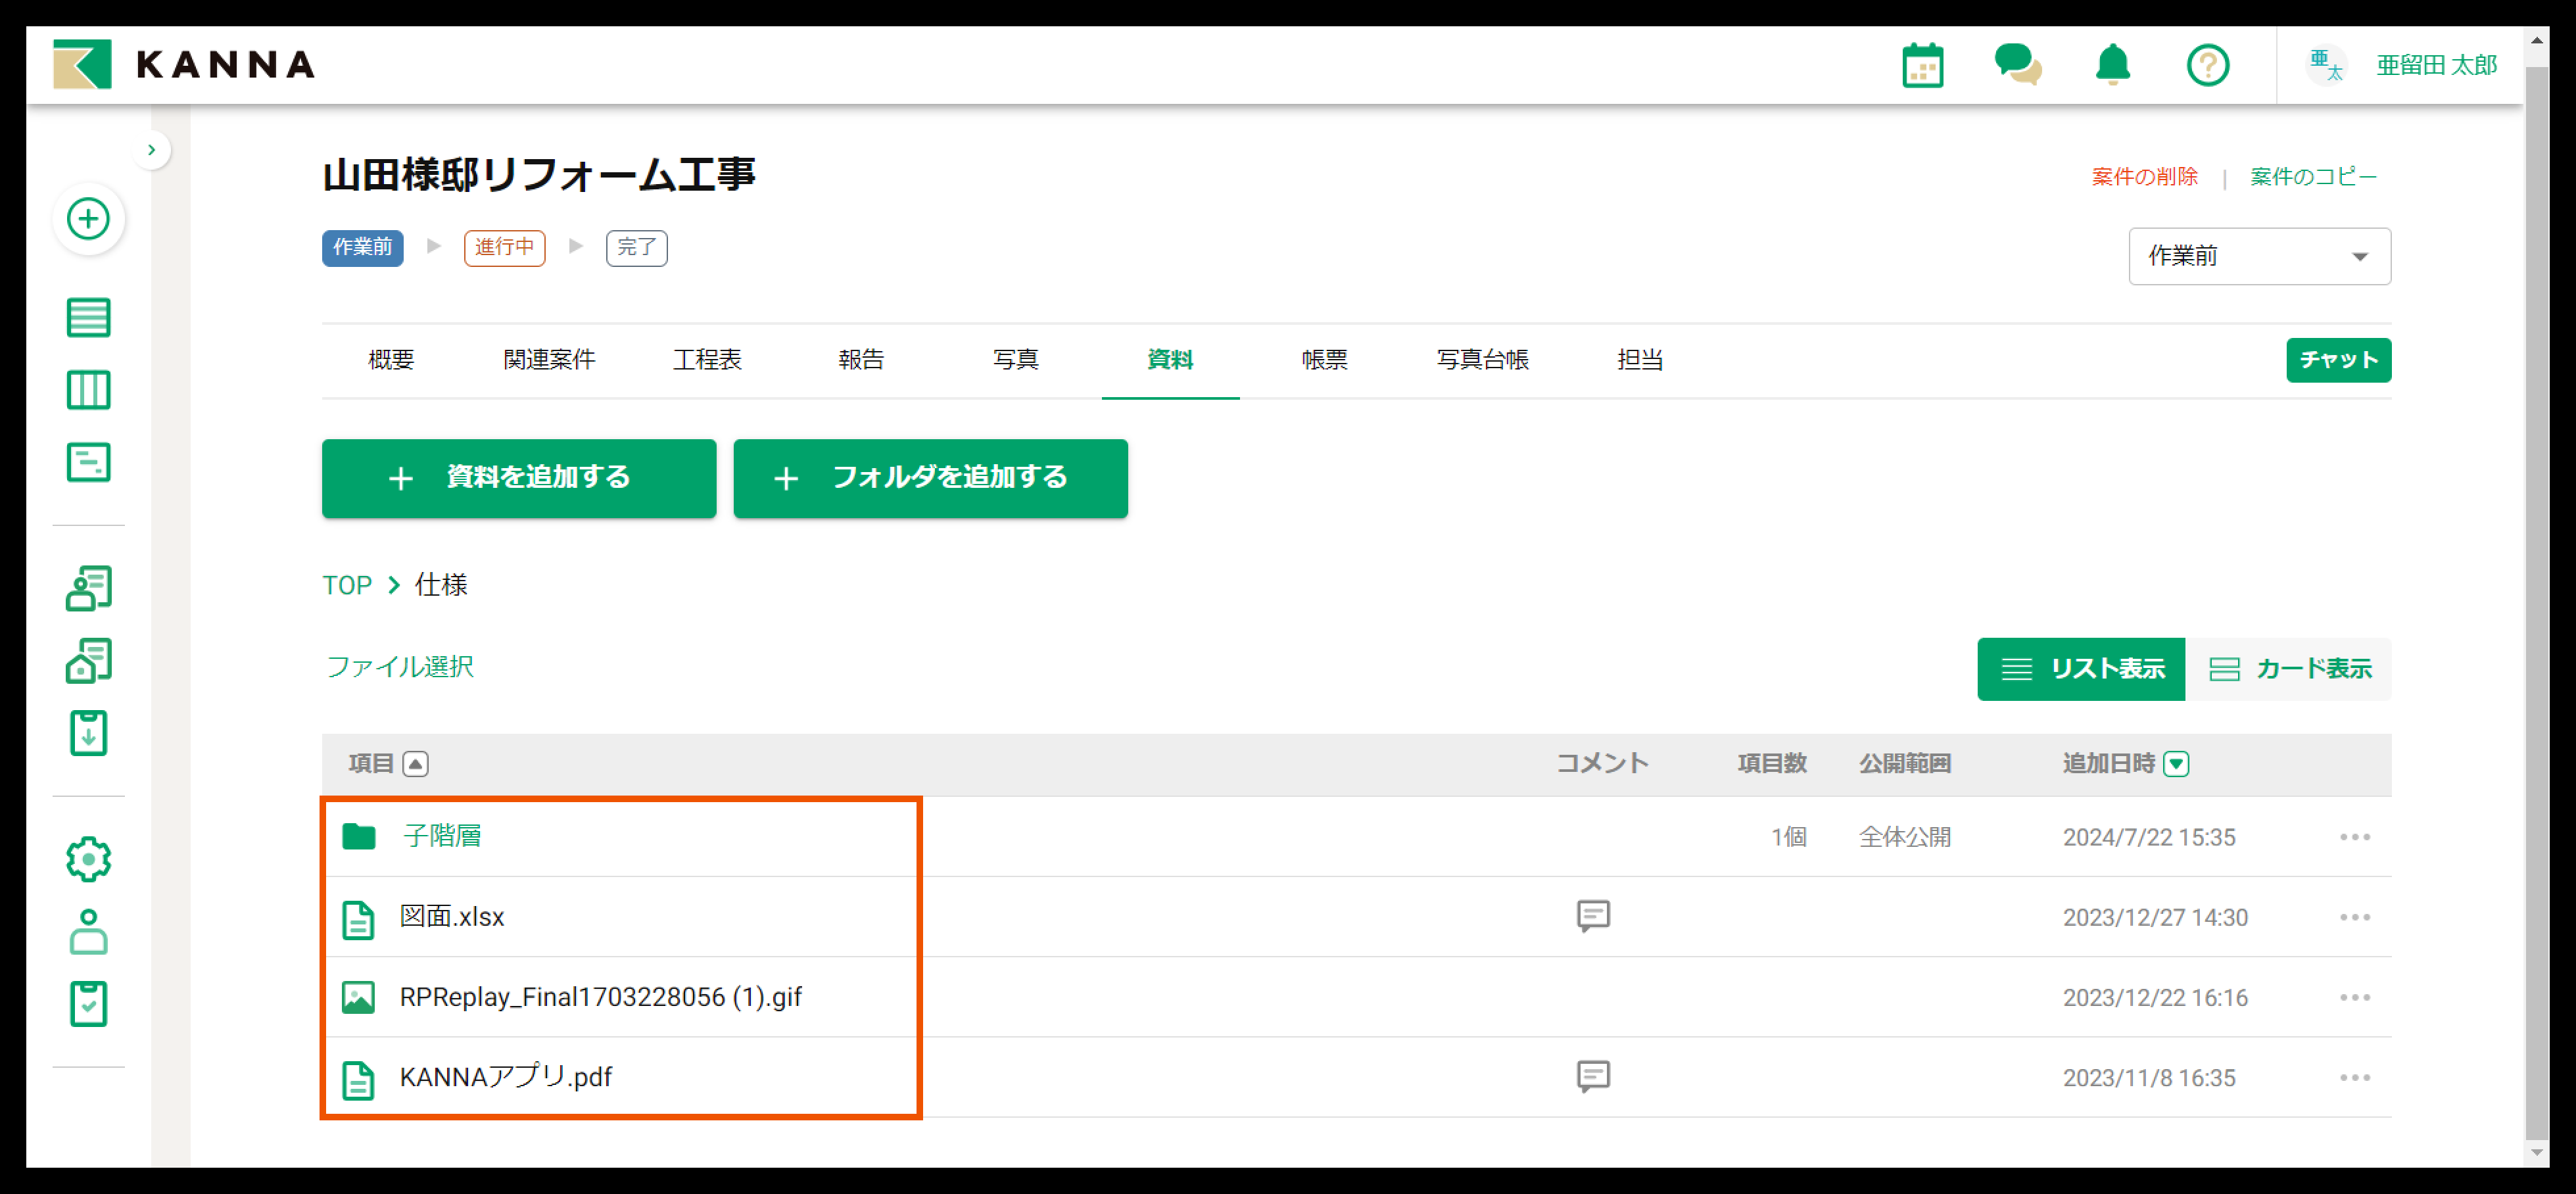Expand the sidebar with the chevron arrow
This screenshot has height=1194, width=2576.
[151, 150]
